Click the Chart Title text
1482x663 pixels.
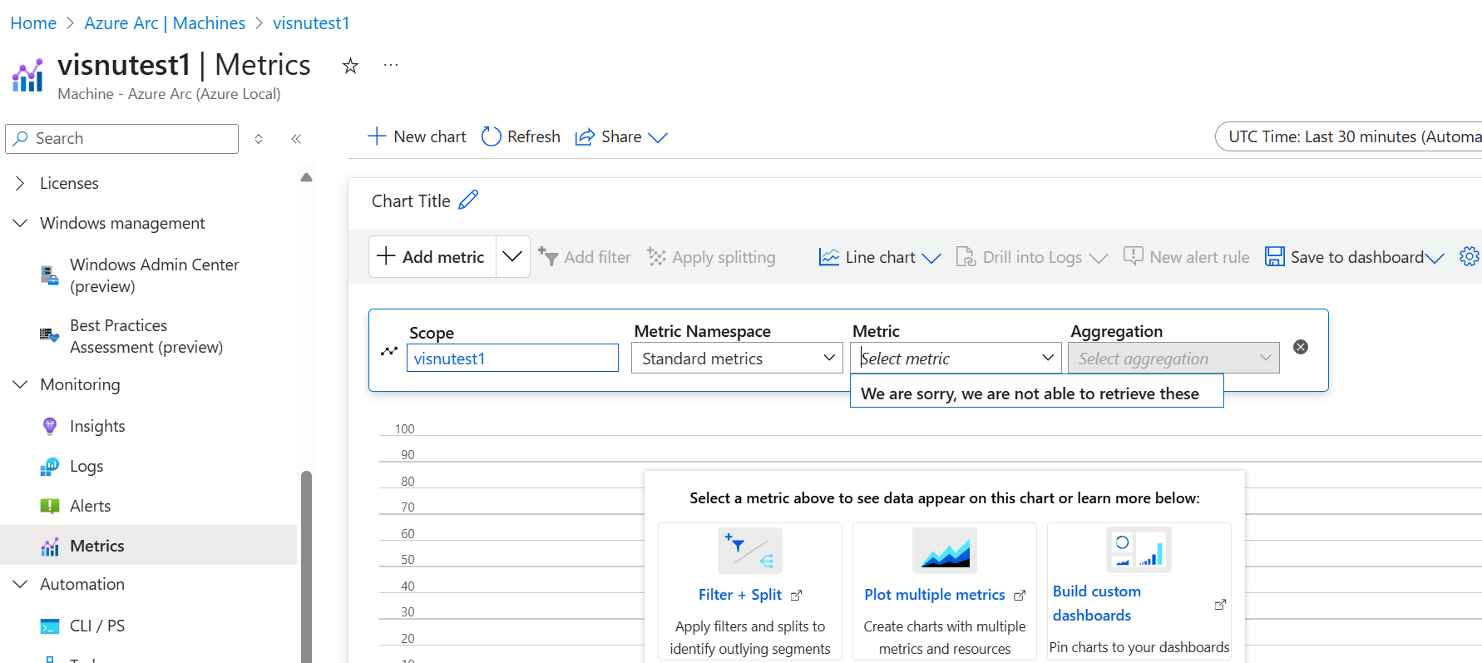click(x=411, y=200)
